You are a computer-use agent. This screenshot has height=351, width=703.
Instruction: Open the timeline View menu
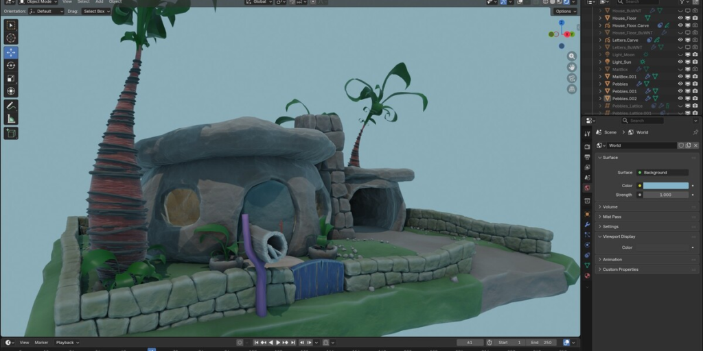pos(24,343)
